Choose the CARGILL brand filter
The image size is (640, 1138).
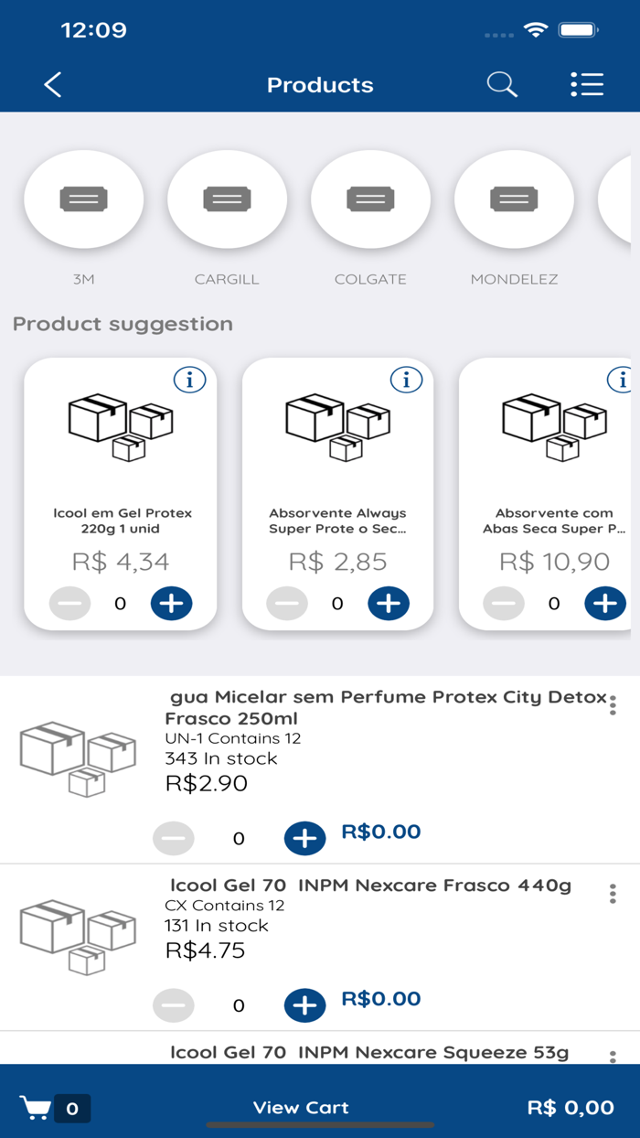pos(227,199)
